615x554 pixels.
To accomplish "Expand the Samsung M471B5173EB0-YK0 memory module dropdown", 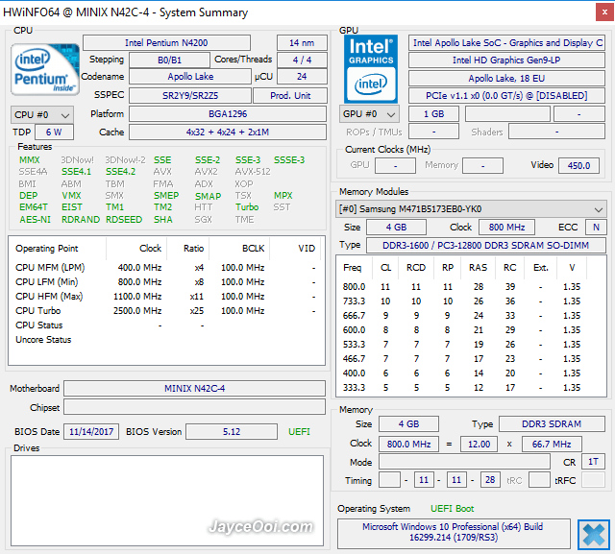I will pos(471,209).
